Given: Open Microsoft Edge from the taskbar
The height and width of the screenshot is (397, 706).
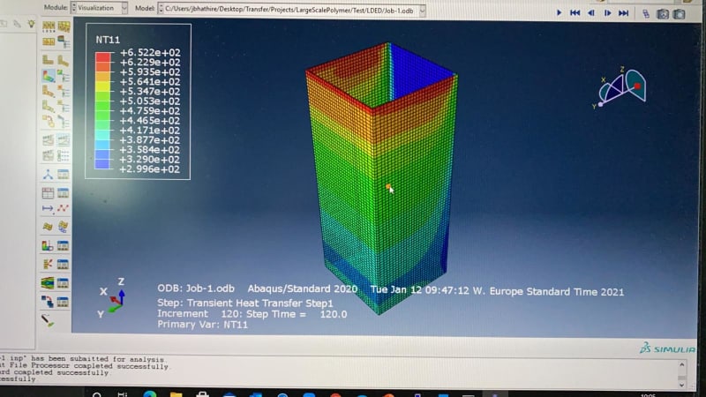Looking at the screenshot, I should click(150, 394).
